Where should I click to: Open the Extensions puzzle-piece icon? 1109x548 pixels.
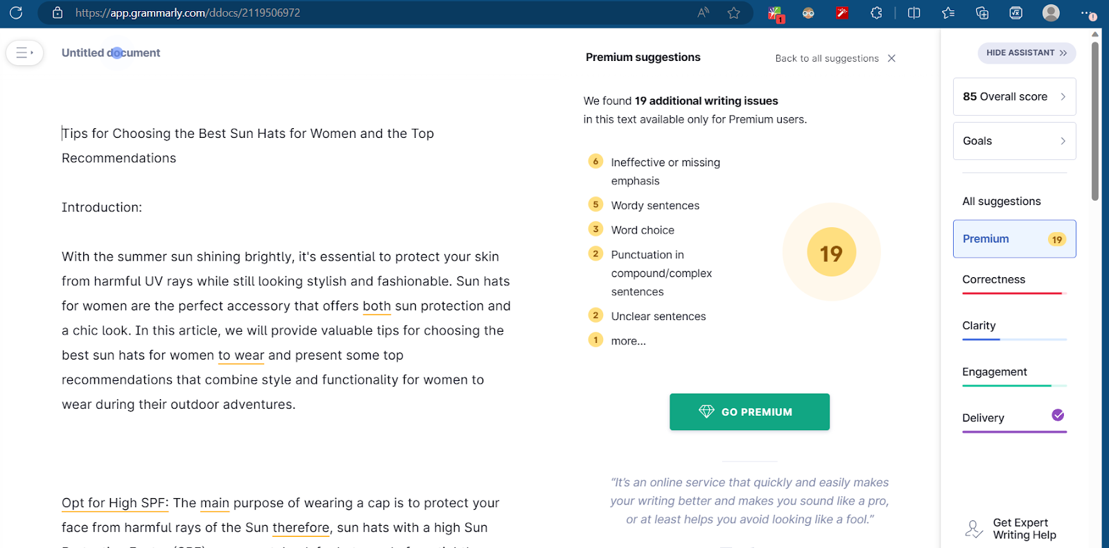(876, 12)
